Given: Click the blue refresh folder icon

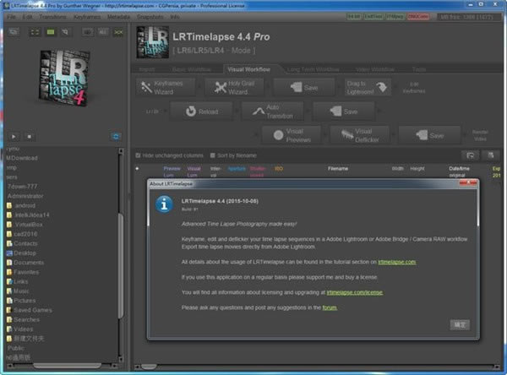Looking at the screenshot, I should click(x=116, y=137).
